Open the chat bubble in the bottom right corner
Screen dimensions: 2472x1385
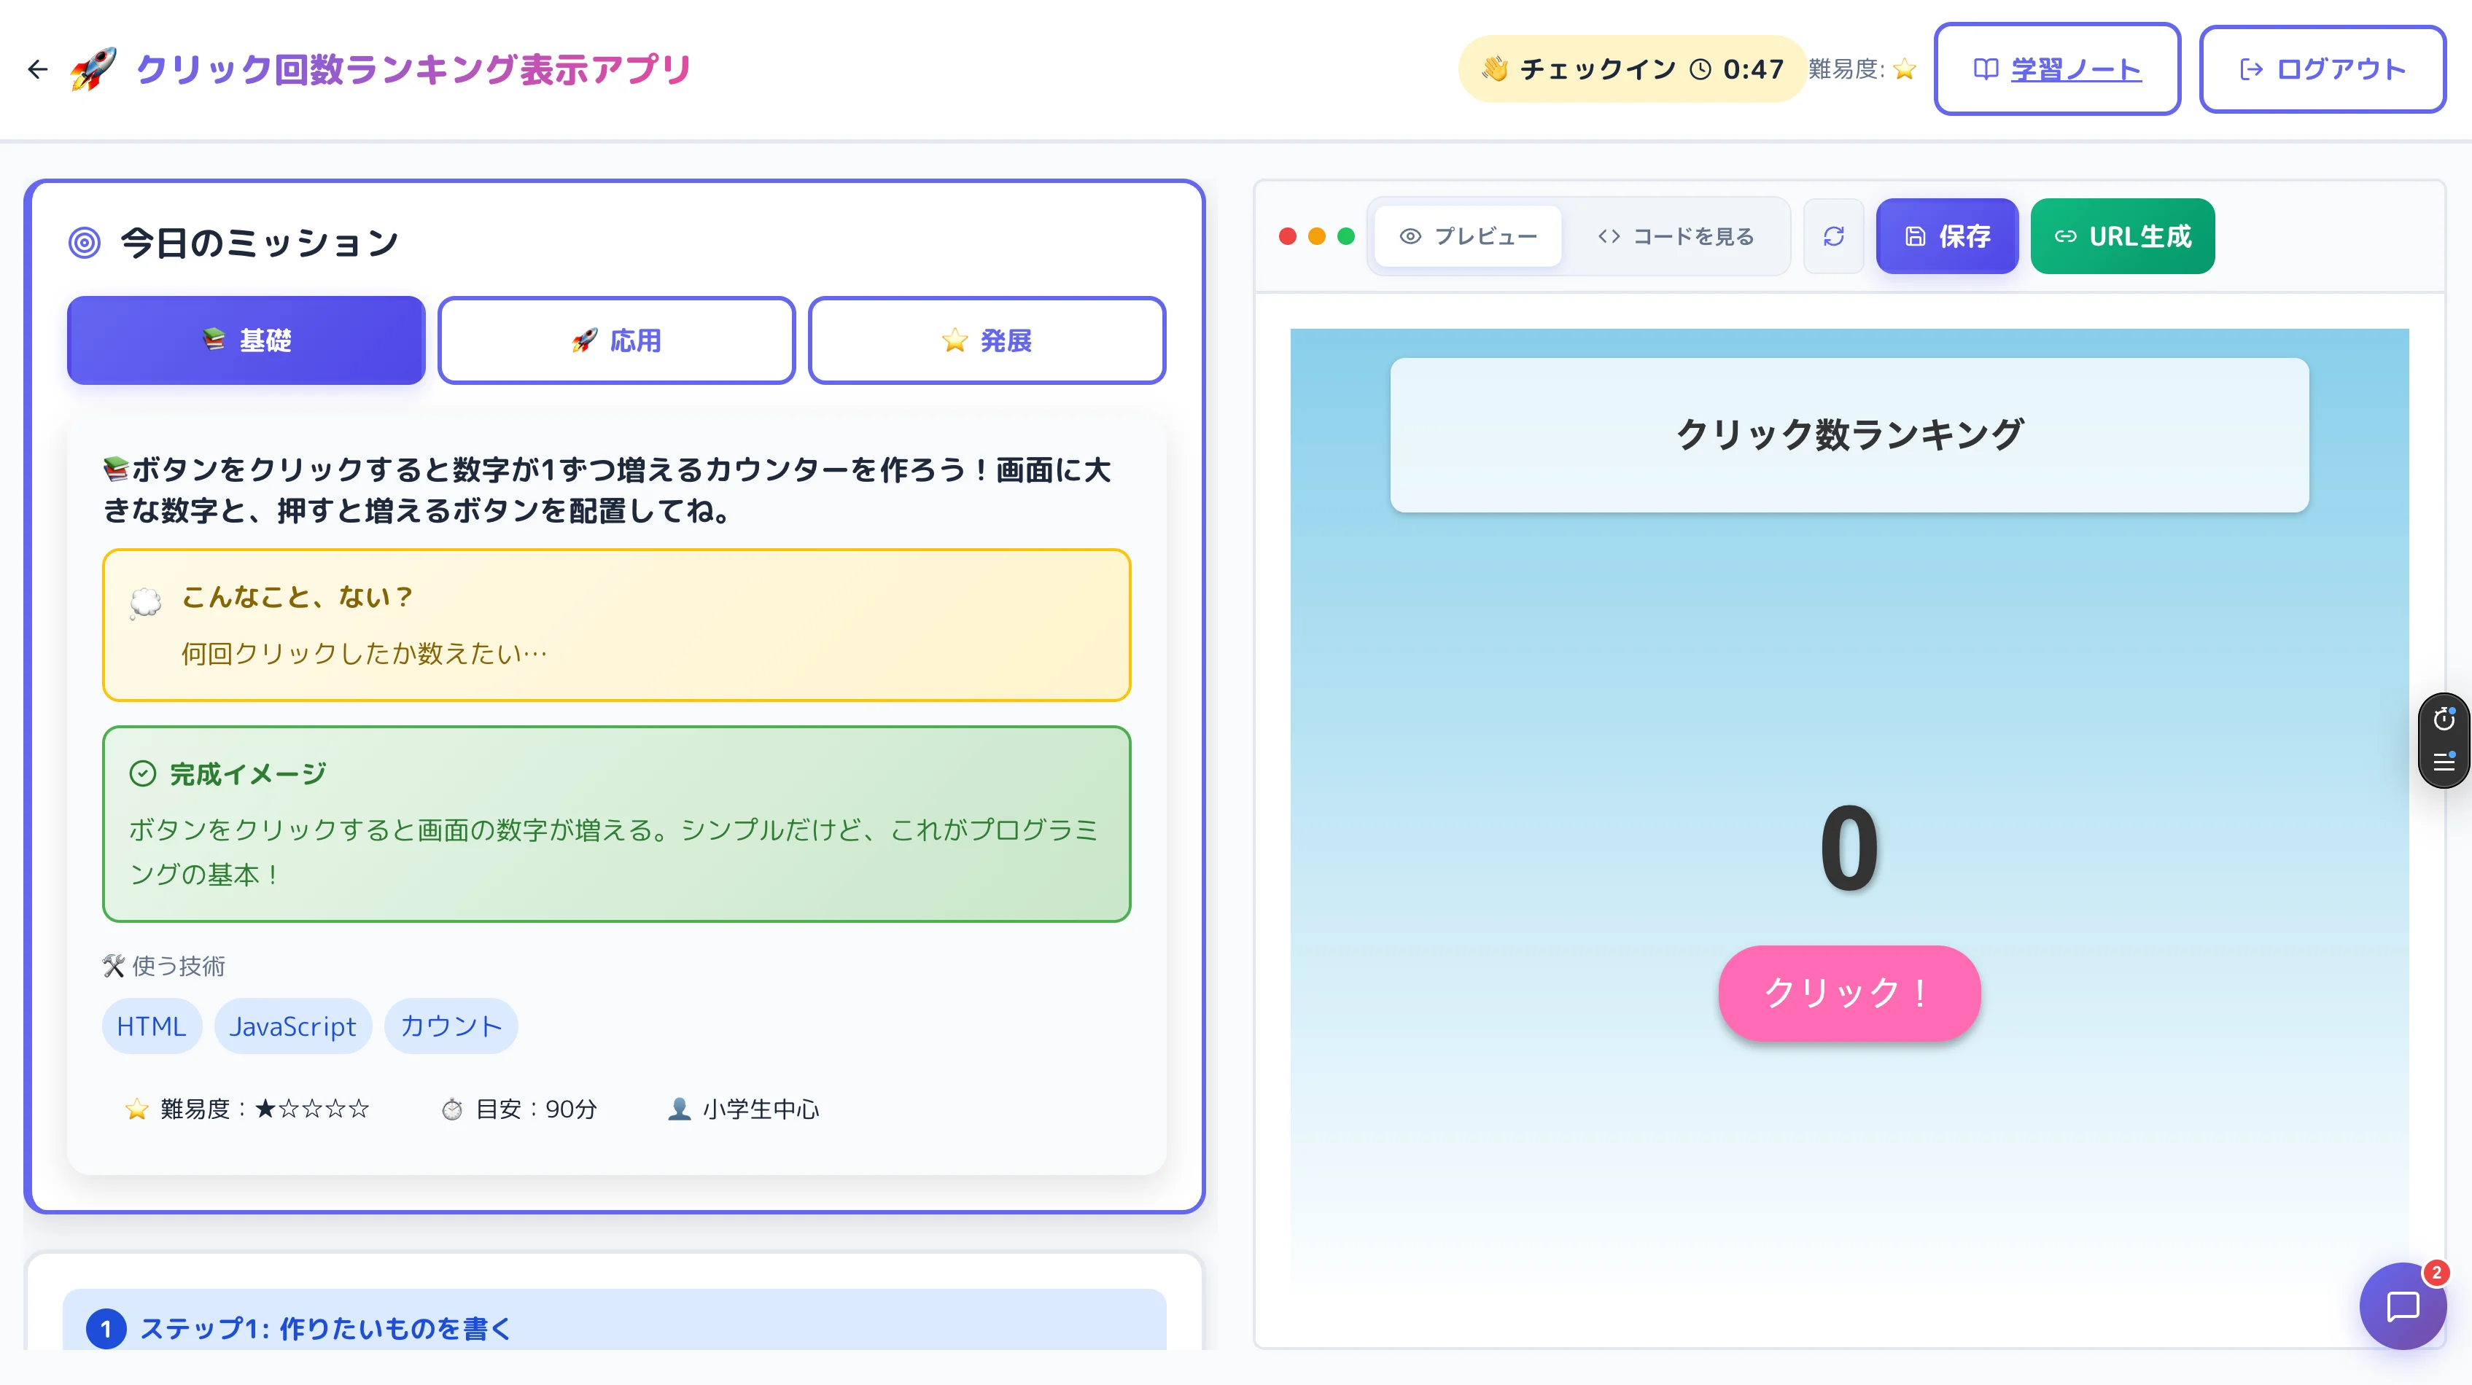[2403, 1306]
